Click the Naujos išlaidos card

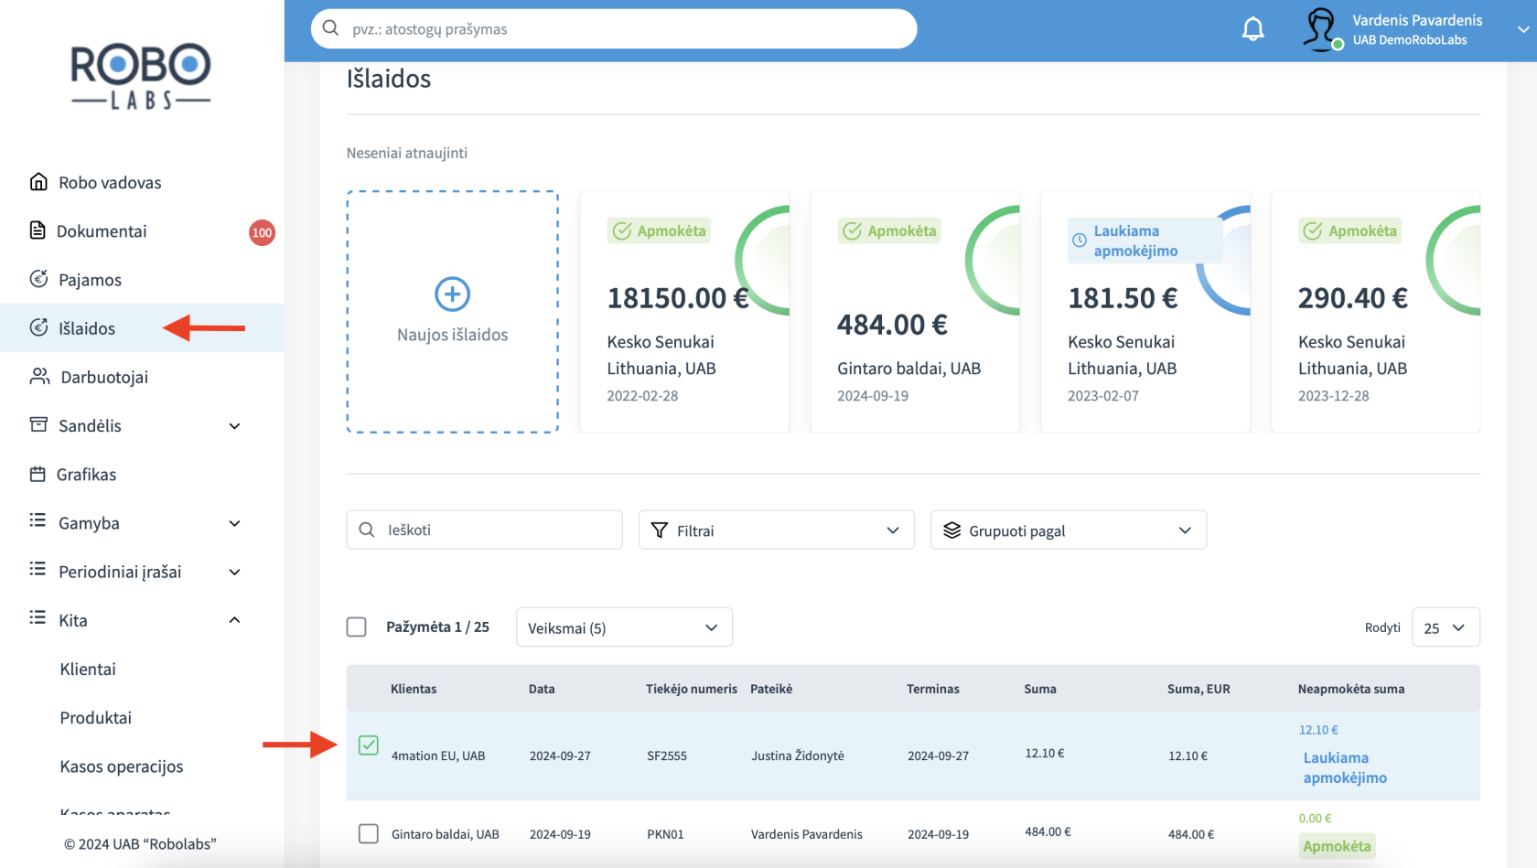click(x=452, y=312)
